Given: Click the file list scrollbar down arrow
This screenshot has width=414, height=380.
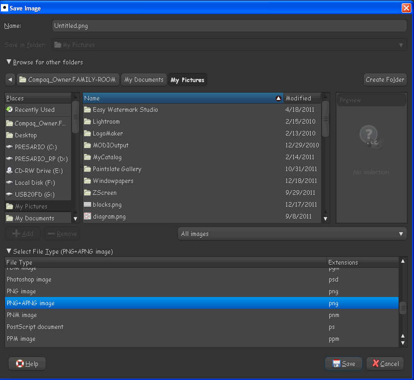Looking at the screenshot, I should coord(326,219).
